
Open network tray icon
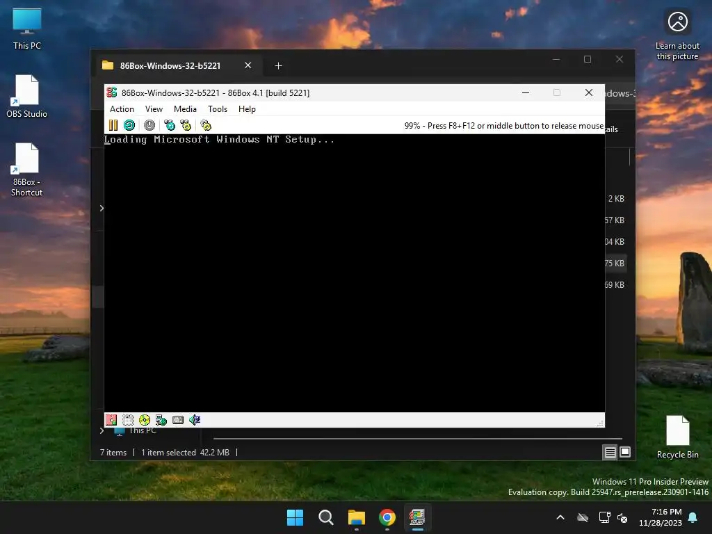click(604, 517)
